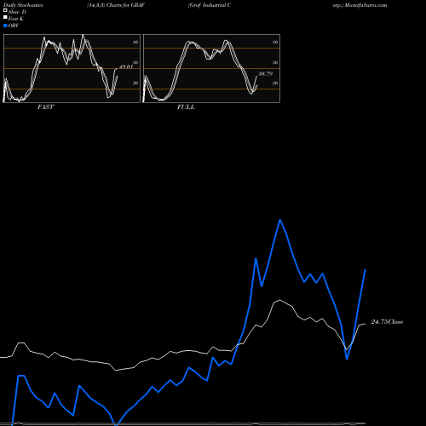The height and width of the screenshot is (426, 426).
Task: Click the OBV legend text
Action: pos(14,26)
